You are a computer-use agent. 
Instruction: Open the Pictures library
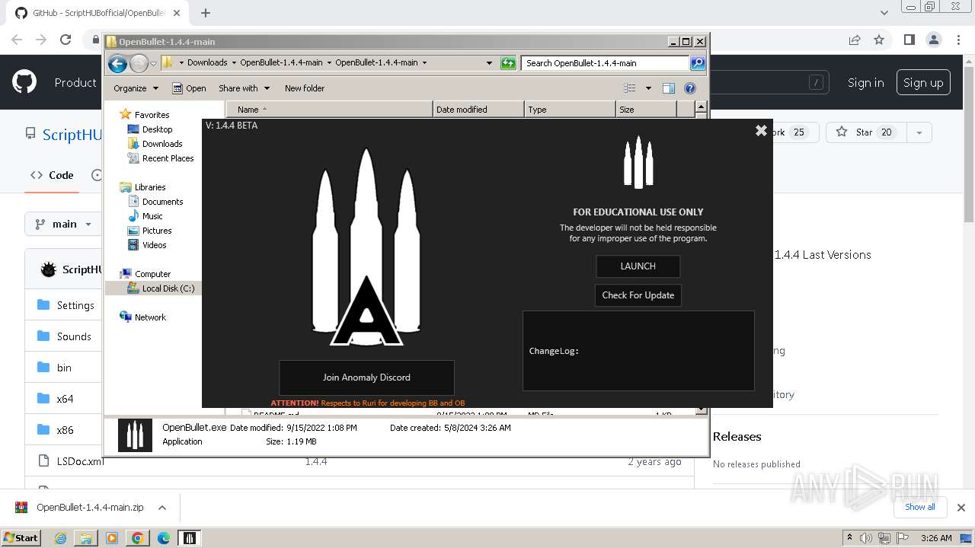[157, 231]
